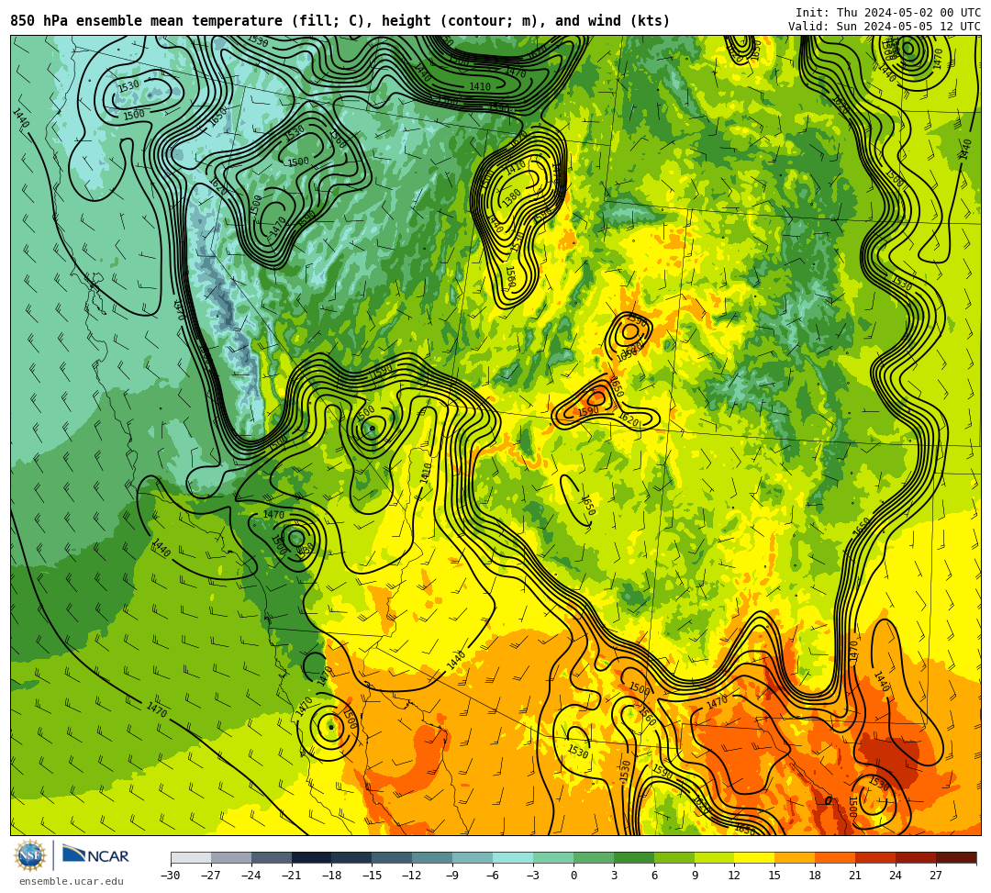Select the colorbar segment between 0 and 3
The height and width of the screenshot is (893, 991).
(x=594, y=857)
